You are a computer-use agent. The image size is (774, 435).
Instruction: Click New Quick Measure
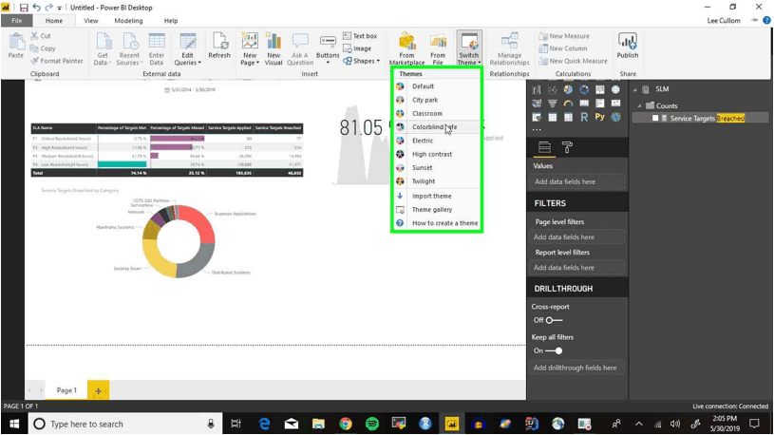[573, 61]
